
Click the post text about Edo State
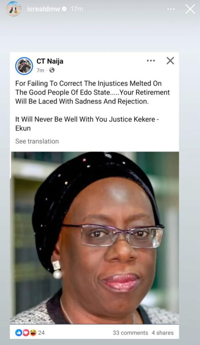[x=92, y=92]
